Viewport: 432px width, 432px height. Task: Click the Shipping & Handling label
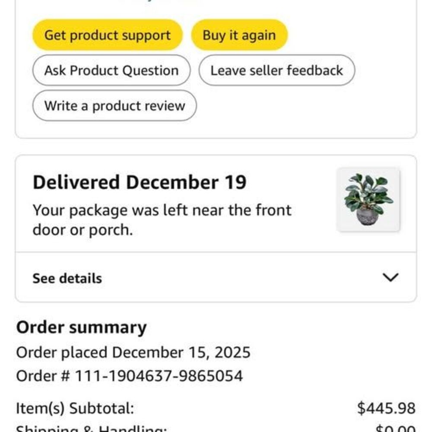pos(91,429)
